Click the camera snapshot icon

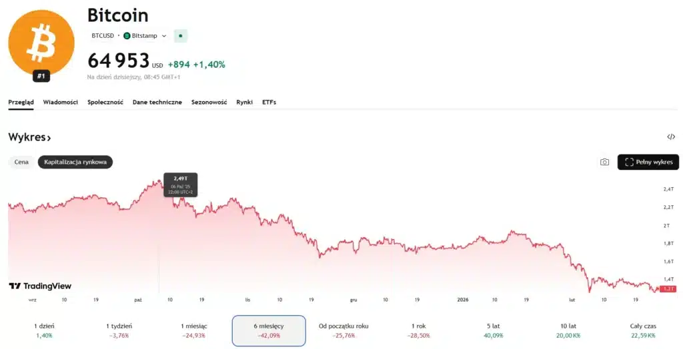click(604, 162)
